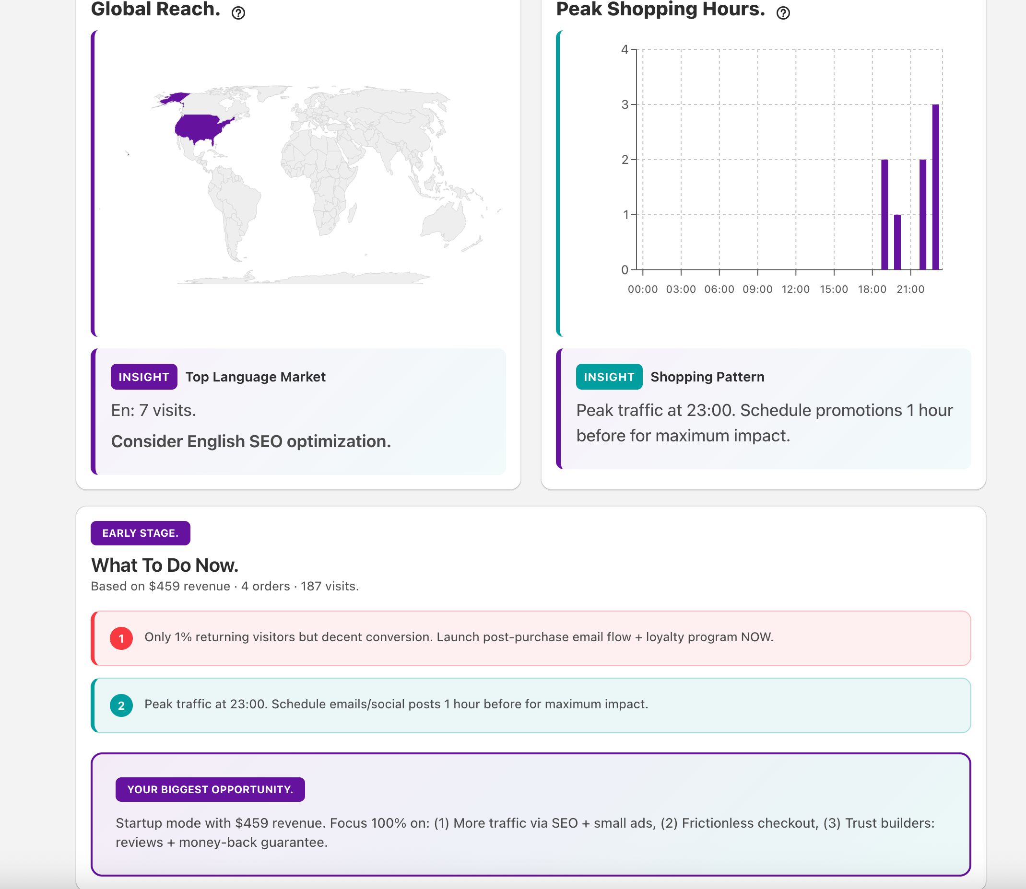The height and width of the screenshot is (889, 1026).
Task: Click the YOUR BIGGEST OPPORTUNITY badge
Action: coord(210,789)
